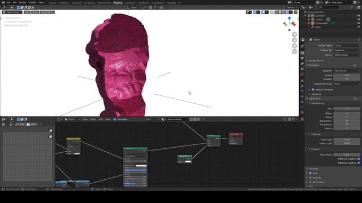Select the Wireframe viewport shading icon
The width and height of the screenshot is (362, 203).
tap(277, 12)
